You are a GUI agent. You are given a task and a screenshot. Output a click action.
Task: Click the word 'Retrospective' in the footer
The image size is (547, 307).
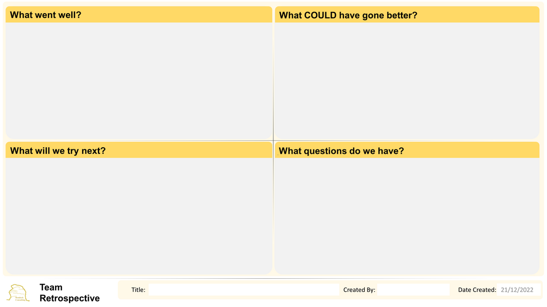70,298
